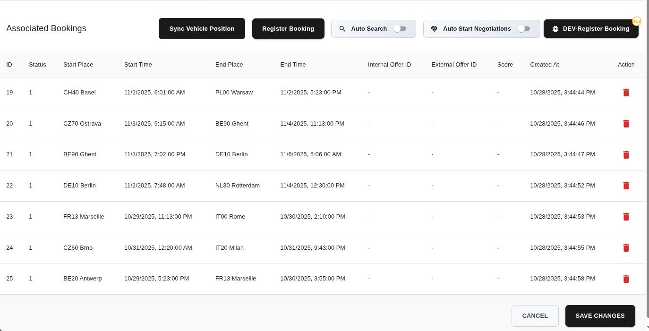Click the Status column header
Screen dimensions: 649x331
click(37, 65)
